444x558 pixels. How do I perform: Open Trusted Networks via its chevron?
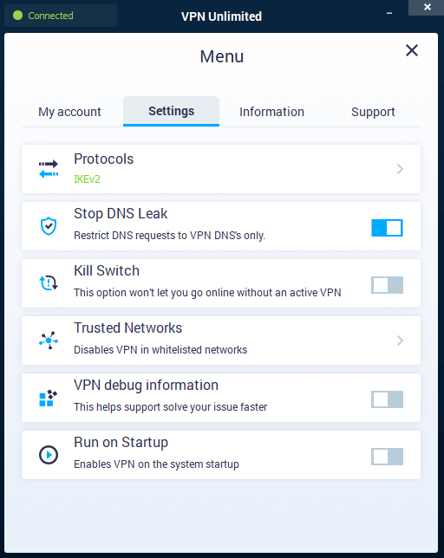pyautogui.click(x=400, y=341)
